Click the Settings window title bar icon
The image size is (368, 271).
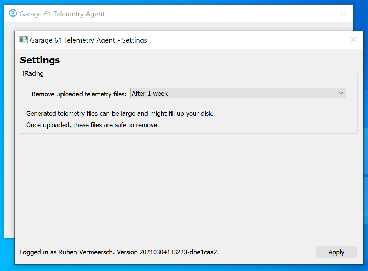[x=23, y=40]
